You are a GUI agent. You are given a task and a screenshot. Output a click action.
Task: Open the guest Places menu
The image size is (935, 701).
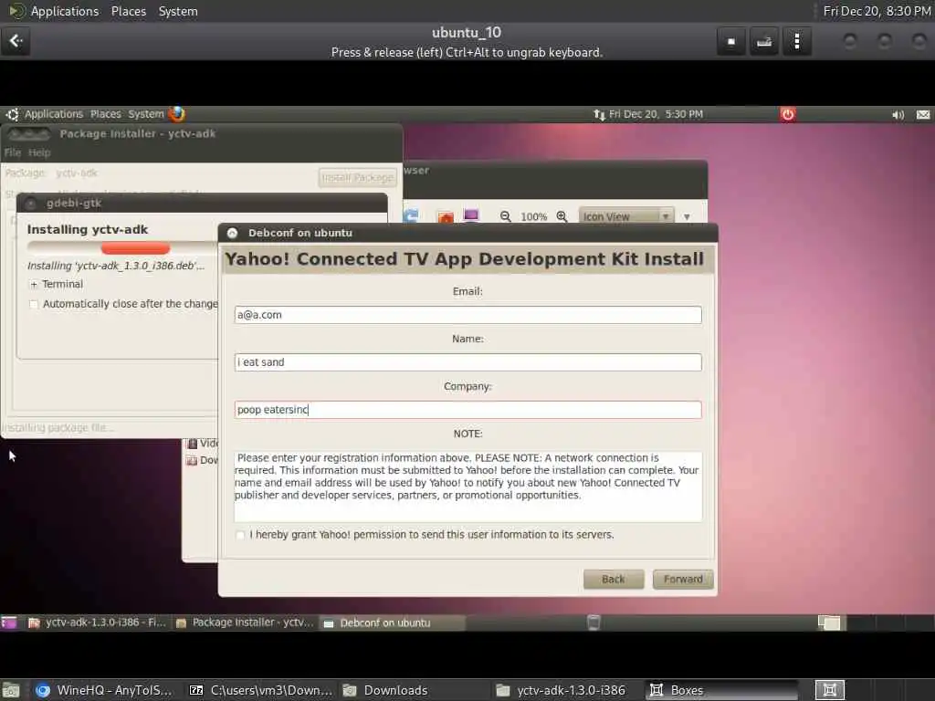click(106, 114)
